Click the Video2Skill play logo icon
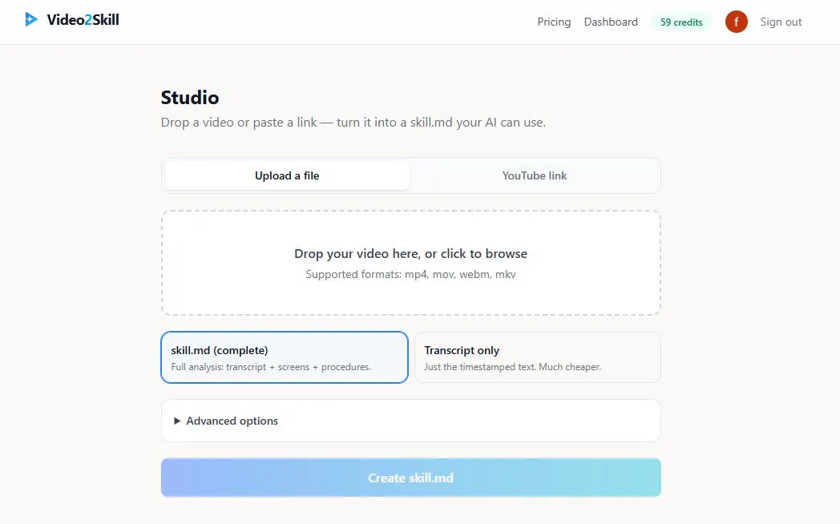This screenshot has width=840, height=524. tap(31, 20)
